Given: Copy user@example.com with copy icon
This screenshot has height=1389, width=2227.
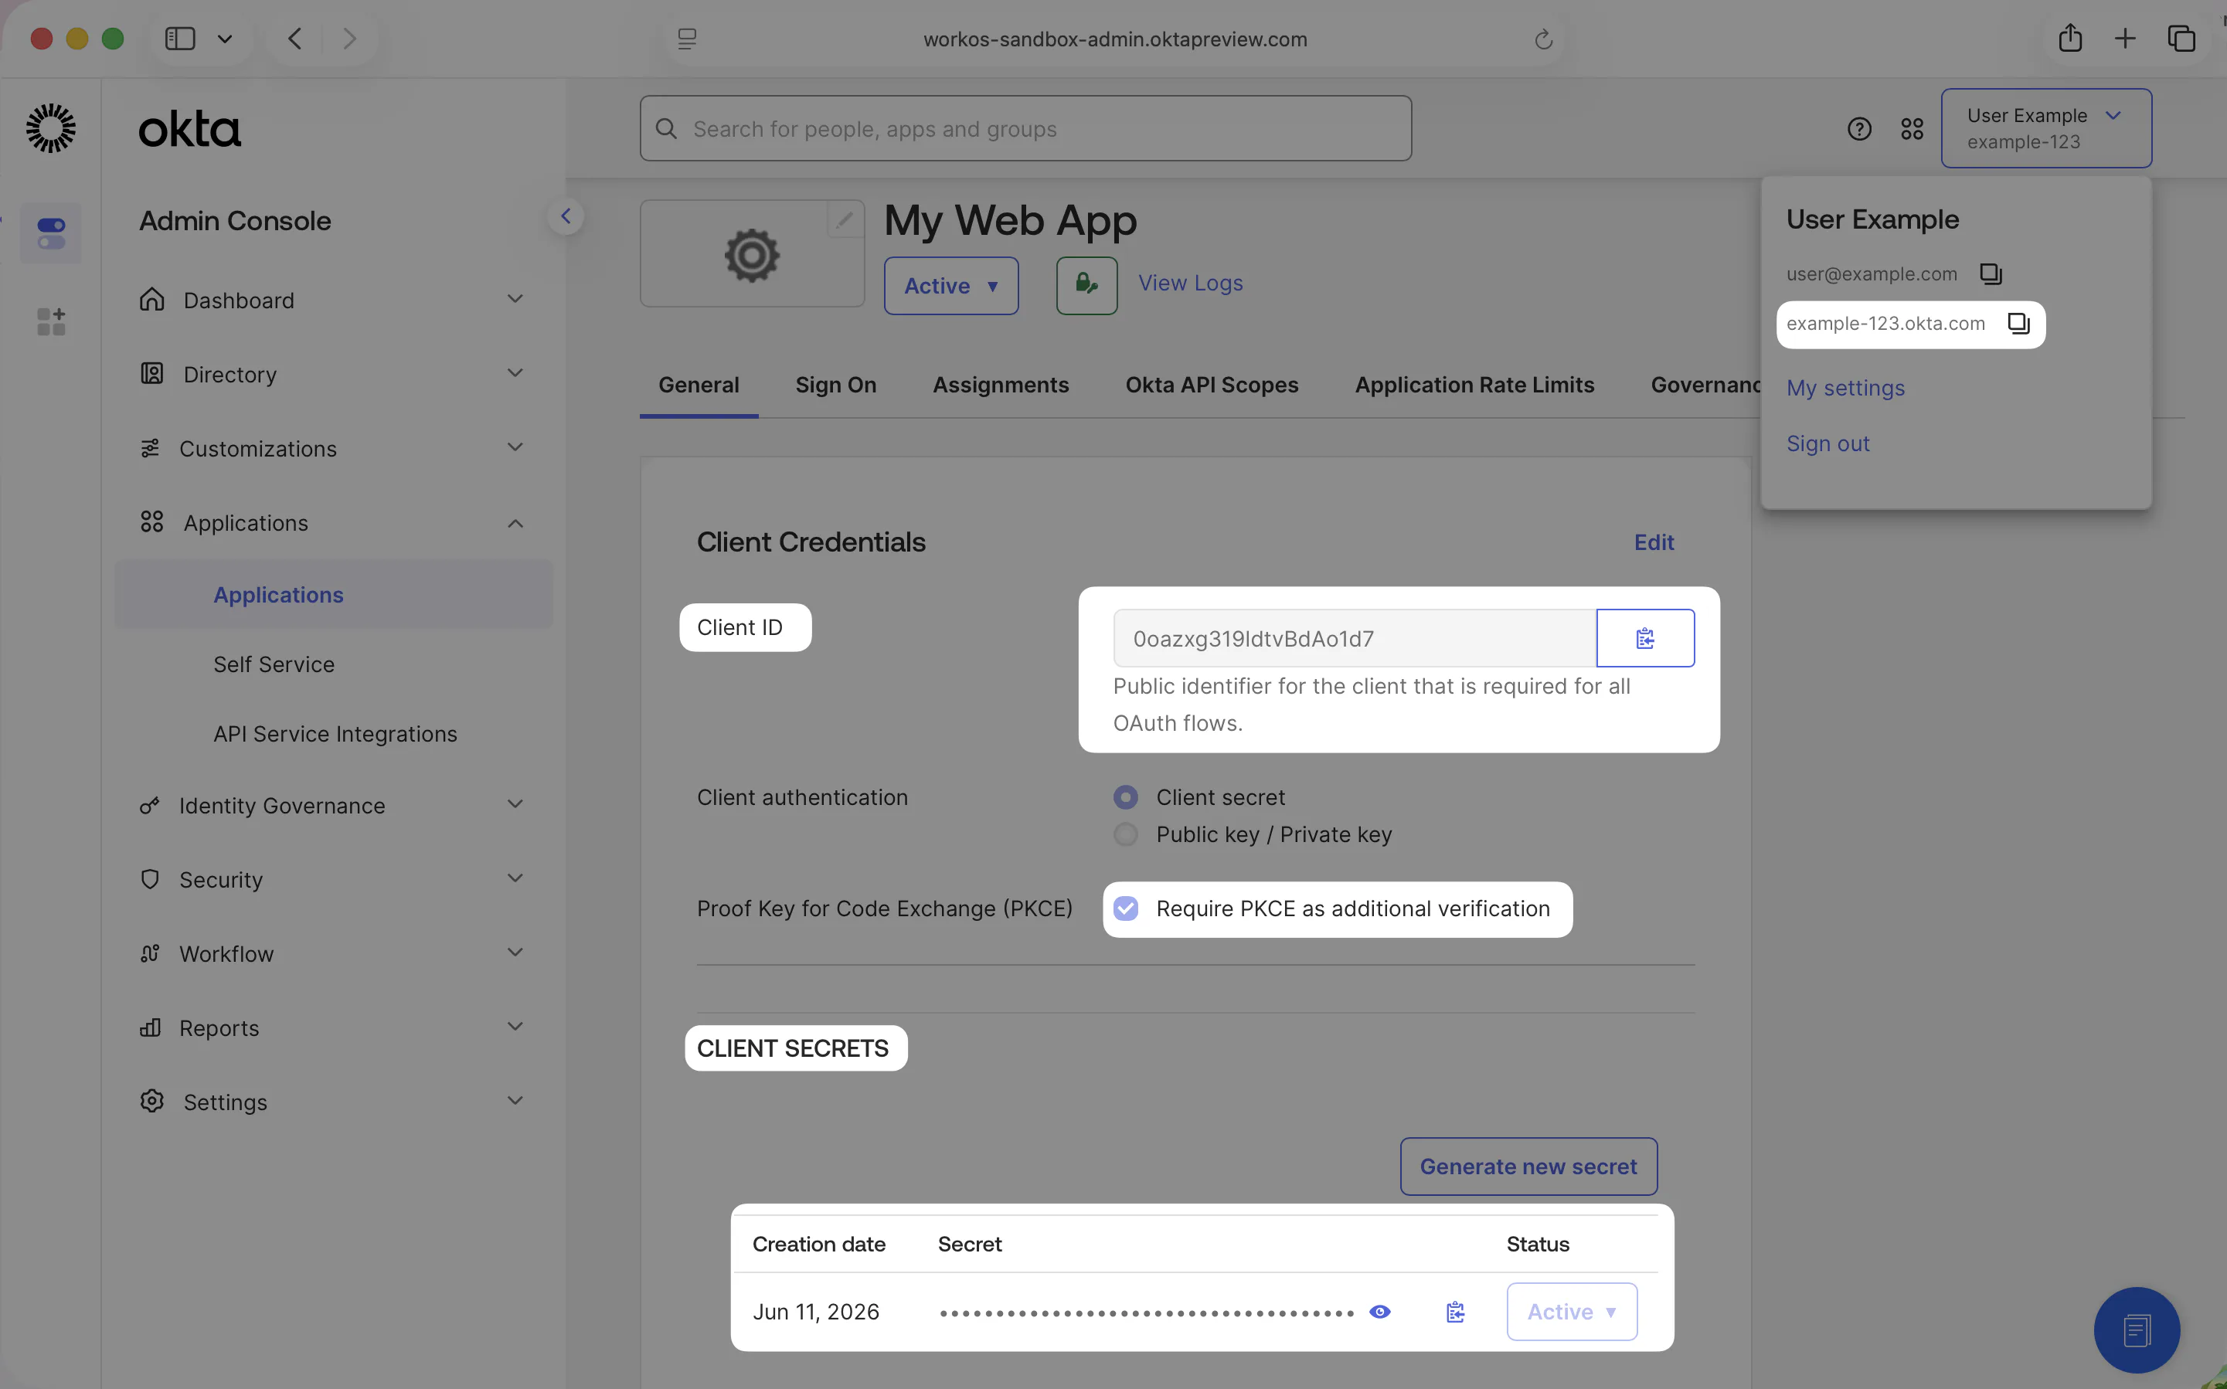Looking at the screenshot, I should (1990, 273).
